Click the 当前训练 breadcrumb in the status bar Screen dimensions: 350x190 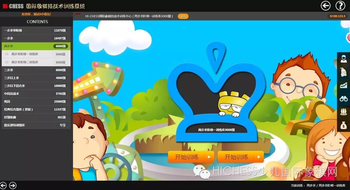click(318, 186)
